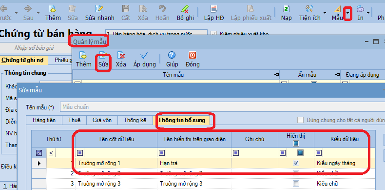Click Áp dụng in Quản lý mẫu
Screen dimensions: 385x190
click(145, 60)
